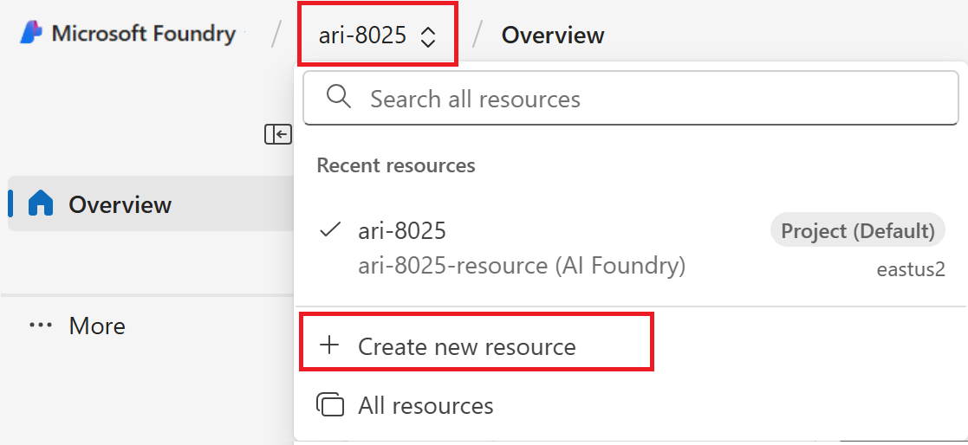Click the Overview breadcrumb at top
The height and width of the screenshot is (445, 968).
tap(553, 35)
